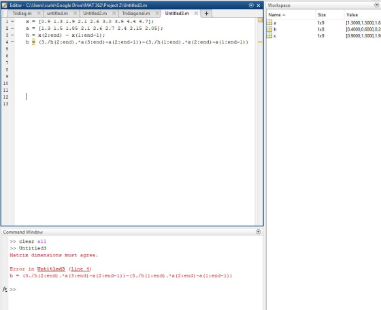Open the Untitled3 error link

51,269
